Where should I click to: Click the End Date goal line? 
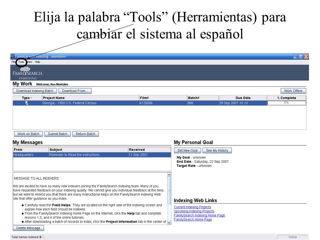[x=202, y=162]
